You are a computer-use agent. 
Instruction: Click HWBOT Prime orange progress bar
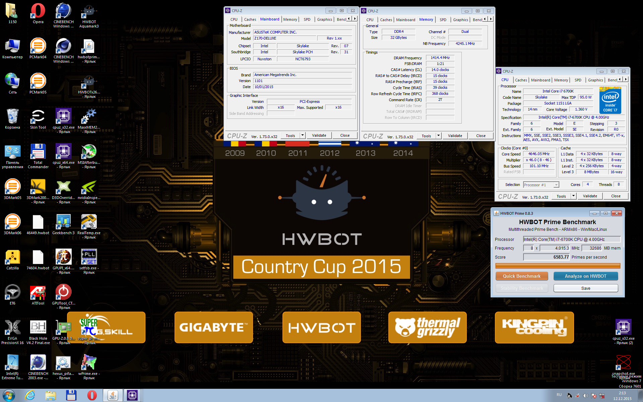pyautogui.click(x=558, y=266)
